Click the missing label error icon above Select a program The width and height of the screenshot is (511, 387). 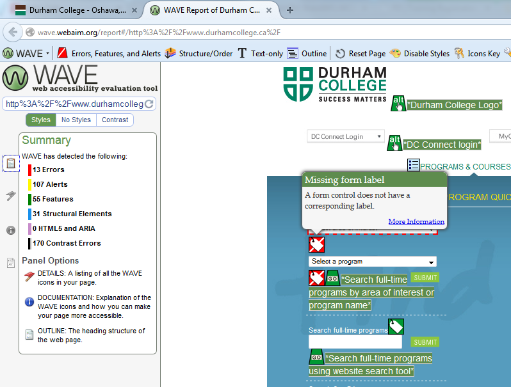point(316,245)
